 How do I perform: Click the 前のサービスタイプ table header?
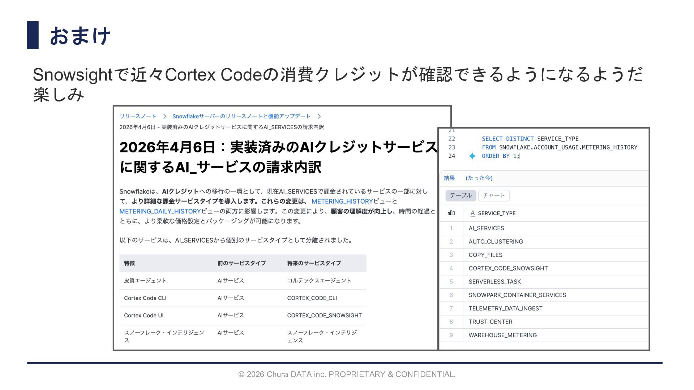[241, 263]
